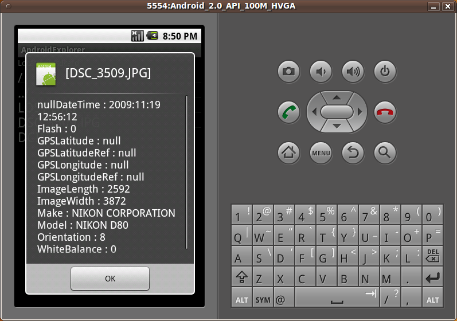Click the comma key
The image size is (457, 321).
click(411, 297)
